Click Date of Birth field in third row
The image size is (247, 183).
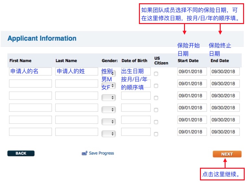click(x=136, y=96)
